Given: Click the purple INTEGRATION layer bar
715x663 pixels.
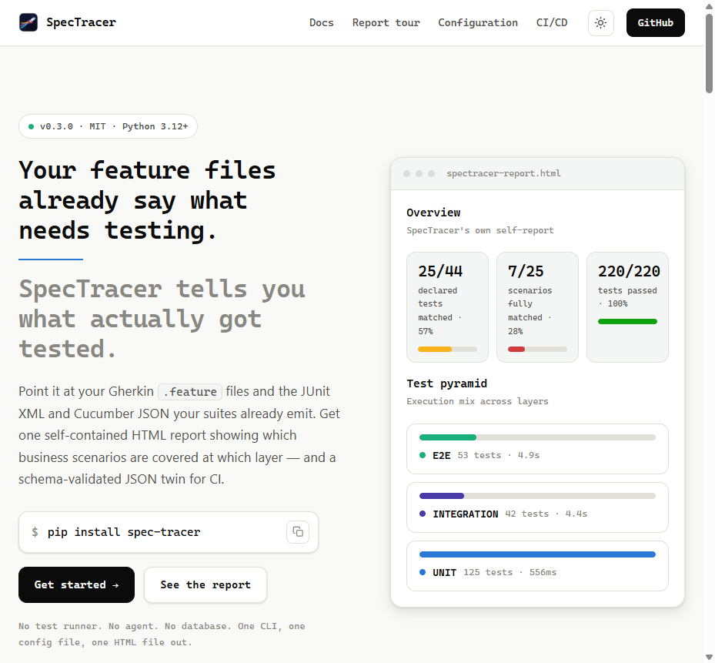Looking at the screenshot, I should pyautogui.click(x=442, y=496).
